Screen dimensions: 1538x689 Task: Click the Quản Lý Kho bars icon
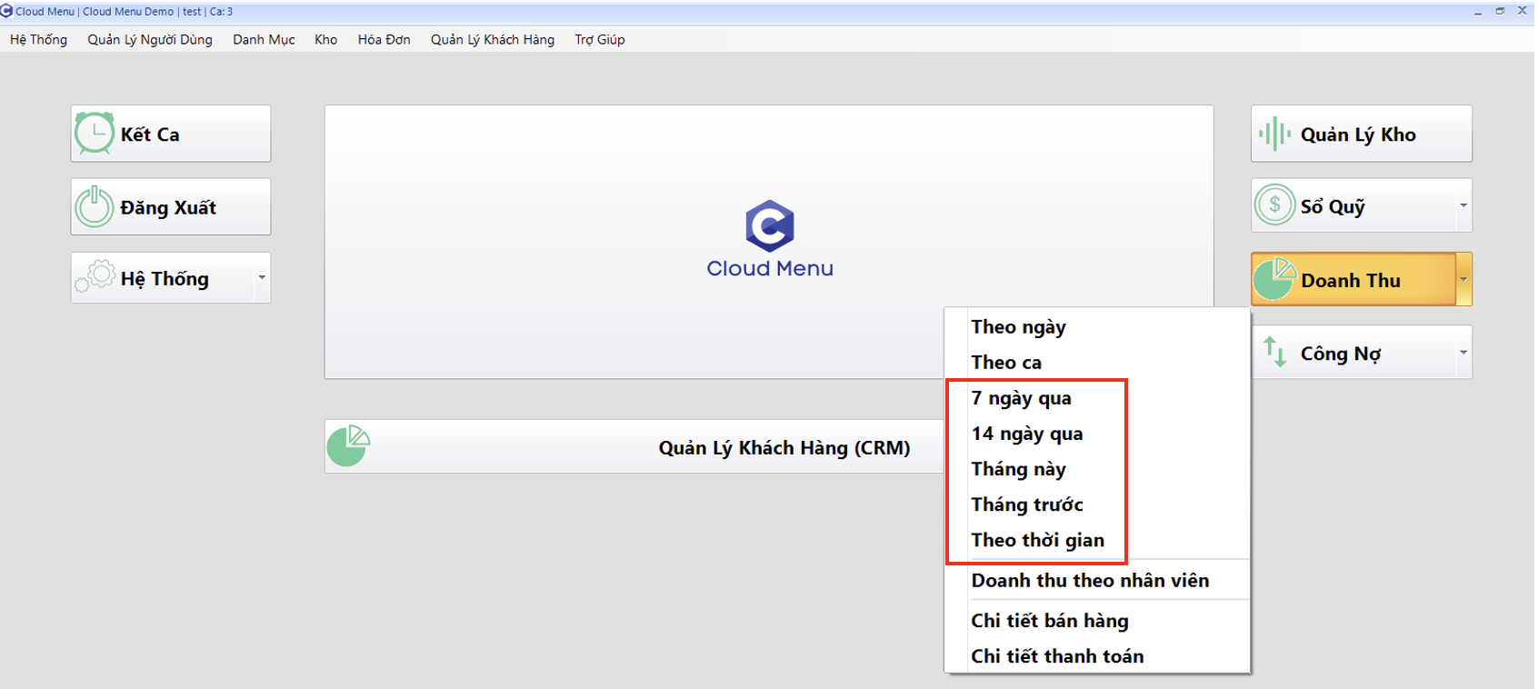click(1274, 134)
